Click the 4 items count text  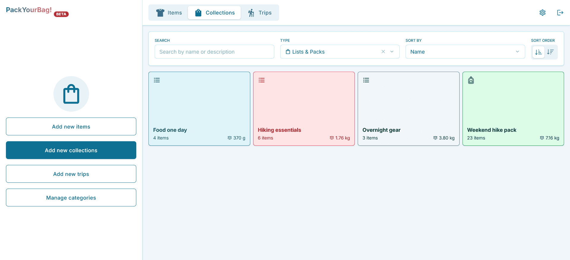click(161, 138)
